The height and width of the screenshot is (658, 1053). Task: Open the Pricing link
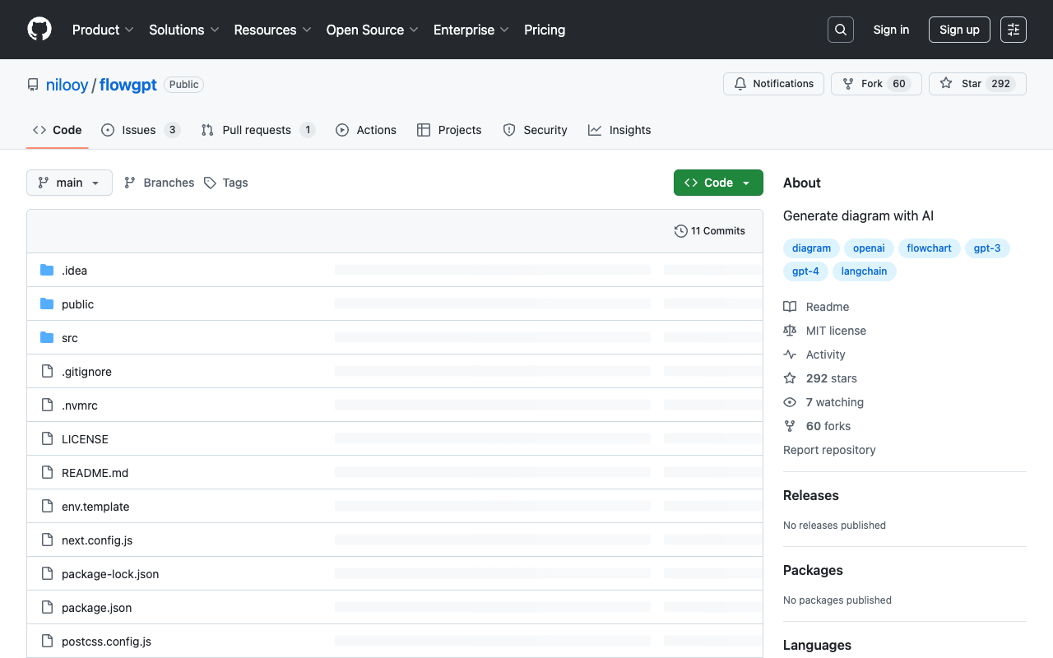(545, 30)
